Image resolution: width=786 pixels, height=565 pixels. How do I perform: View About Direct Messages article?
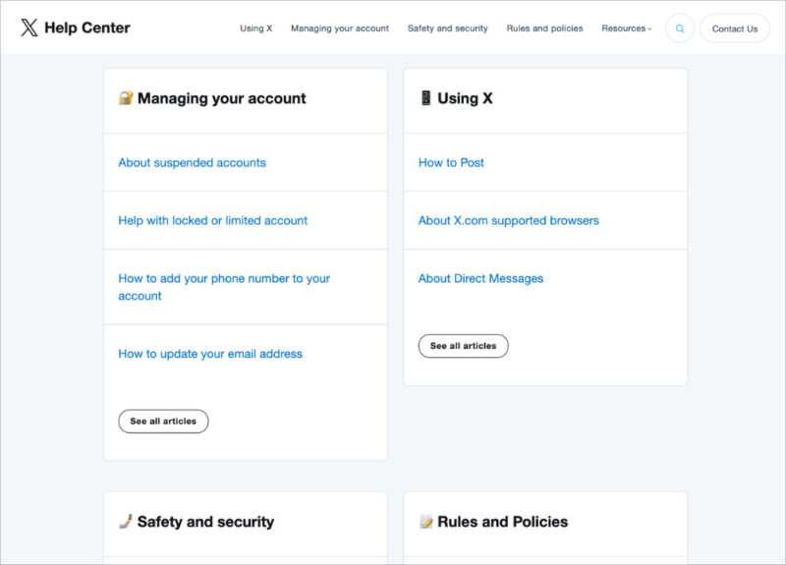pos(480,279)
